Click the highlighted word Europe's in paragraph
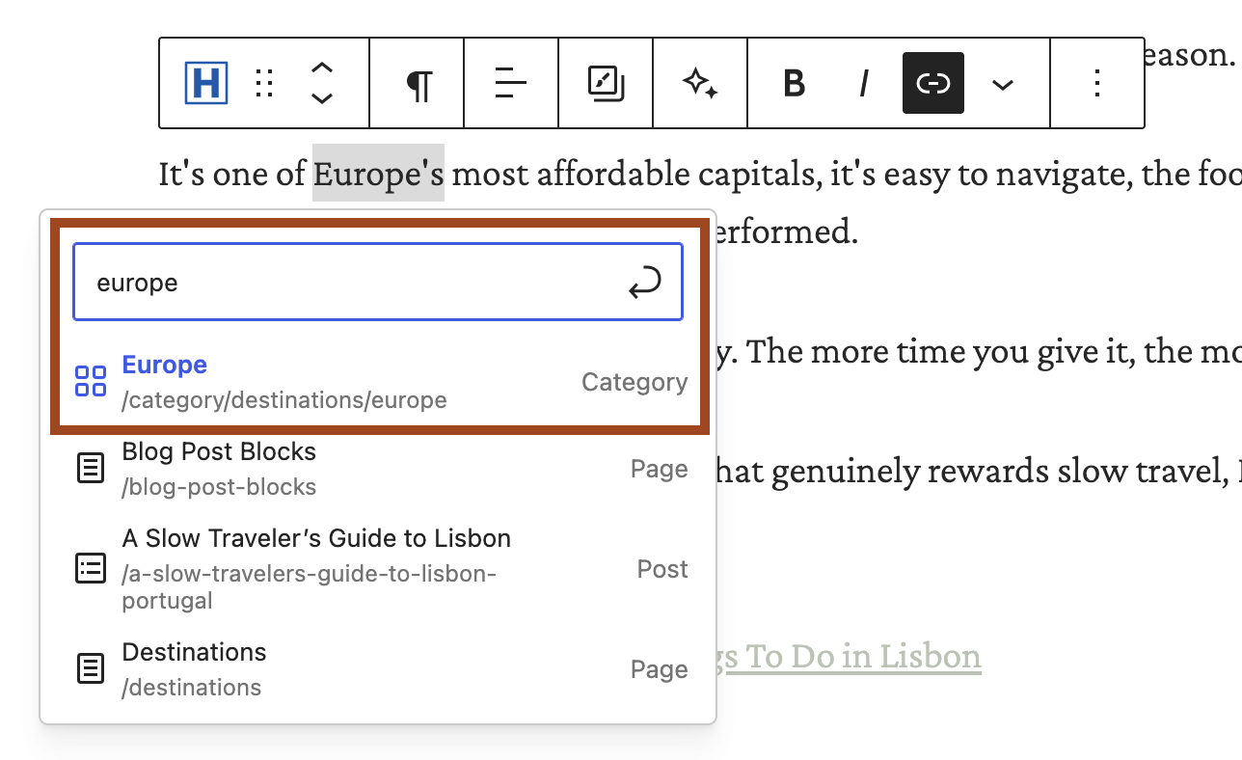This screenshot has width=1242, height=760. click(x=378, y=174)
